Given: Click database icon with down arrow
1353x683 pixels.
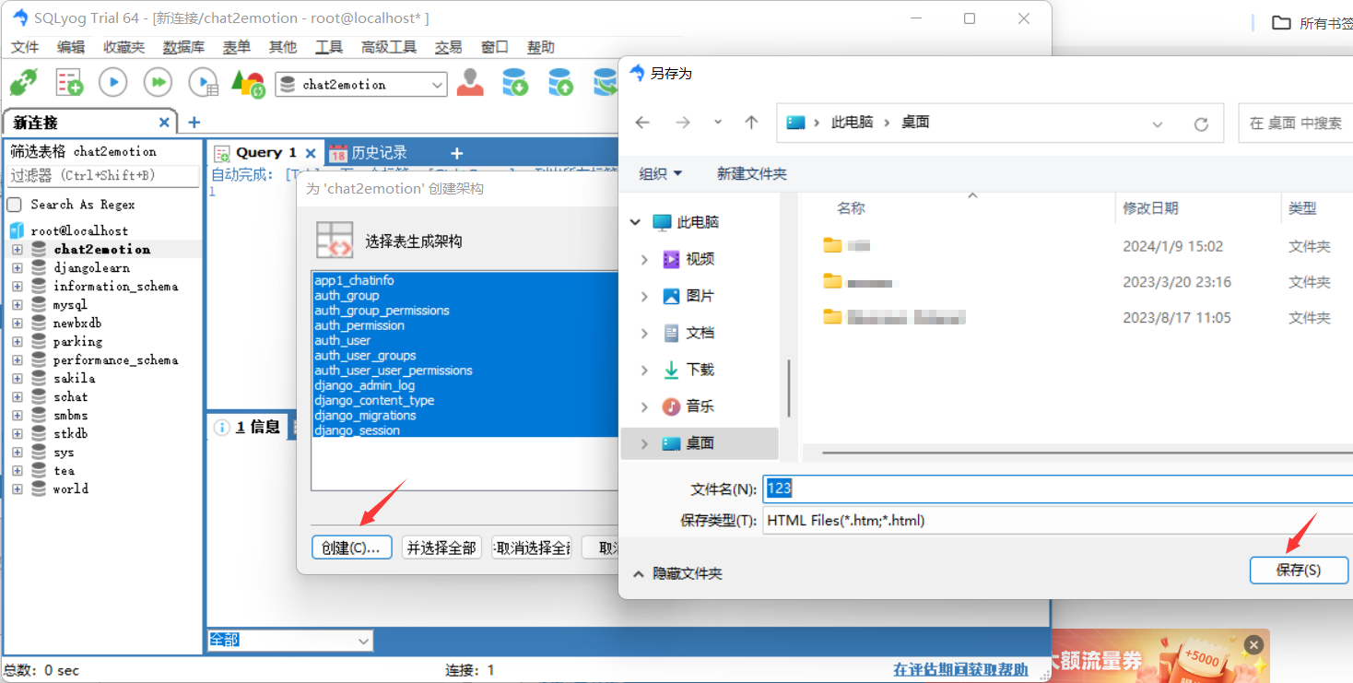Looking at the screenshot, I should coord(515,82).
